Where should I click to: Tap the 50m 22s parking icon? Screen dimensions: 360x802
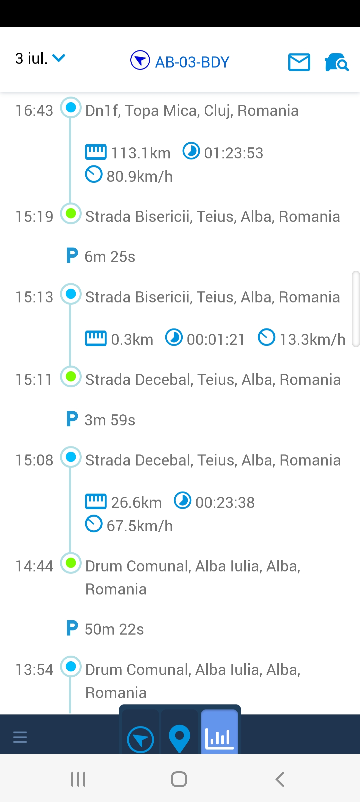click(72, 628)
